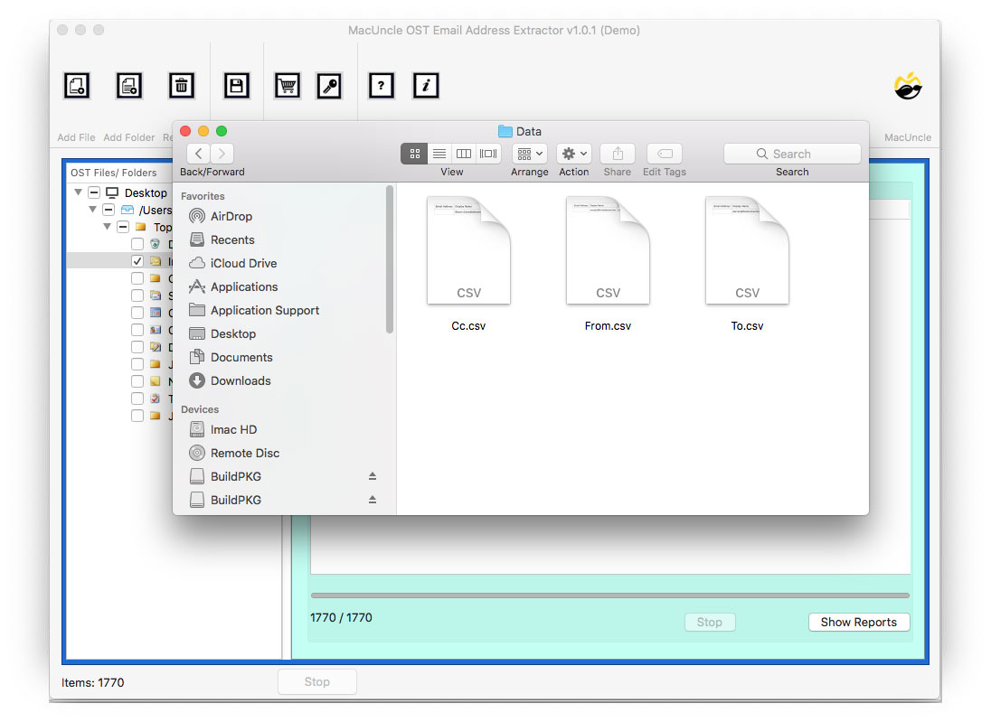Image resolution: width=991 pixels, height=722 pixels.
Task: Click the Finder sidebar scrollbar
Action: [x=390, y=259]
